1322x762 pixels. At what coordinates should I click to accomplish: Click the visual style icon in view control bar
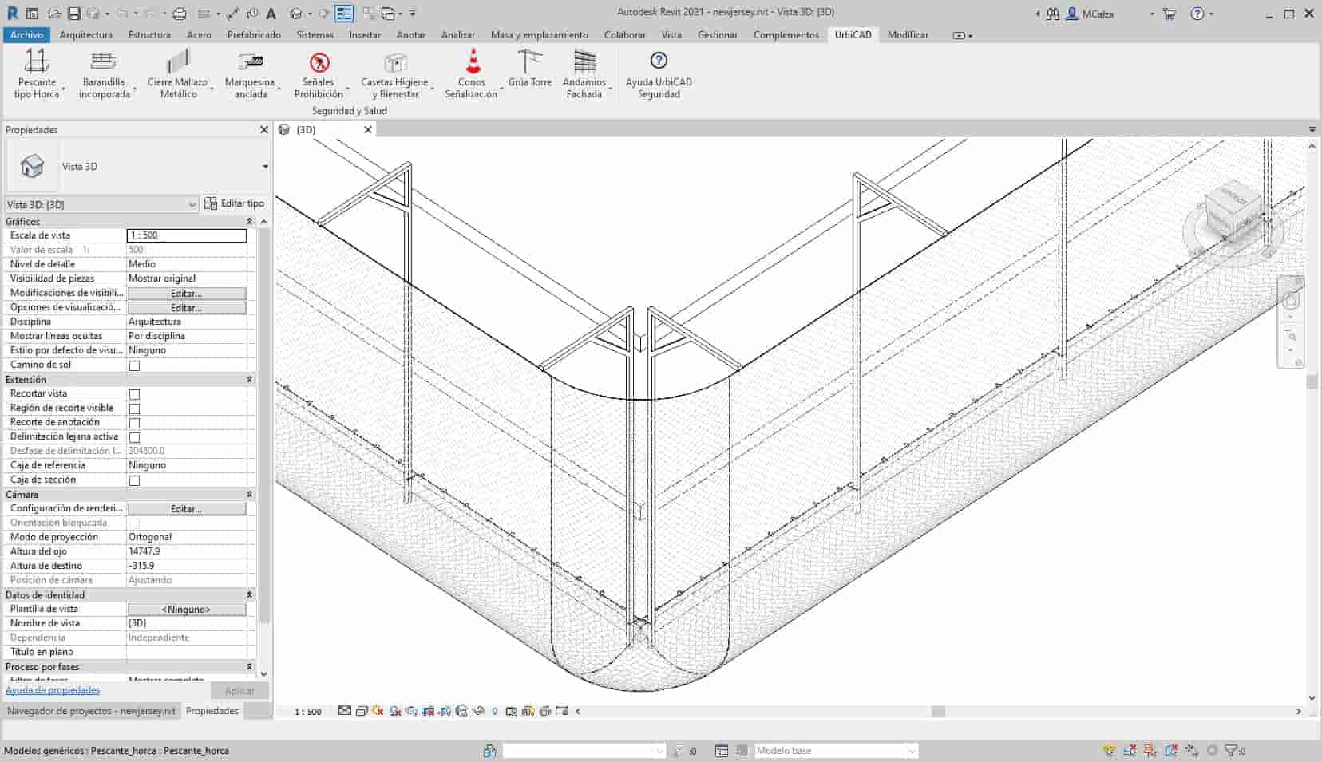tap(362, 711)
